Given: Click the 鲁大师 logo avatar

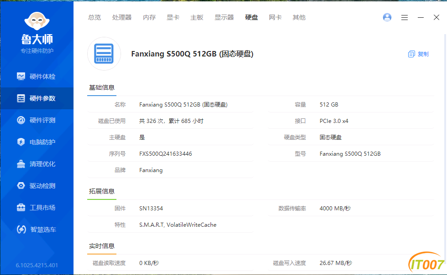Looking at the screenshot, I should click(x=37, y=21).
